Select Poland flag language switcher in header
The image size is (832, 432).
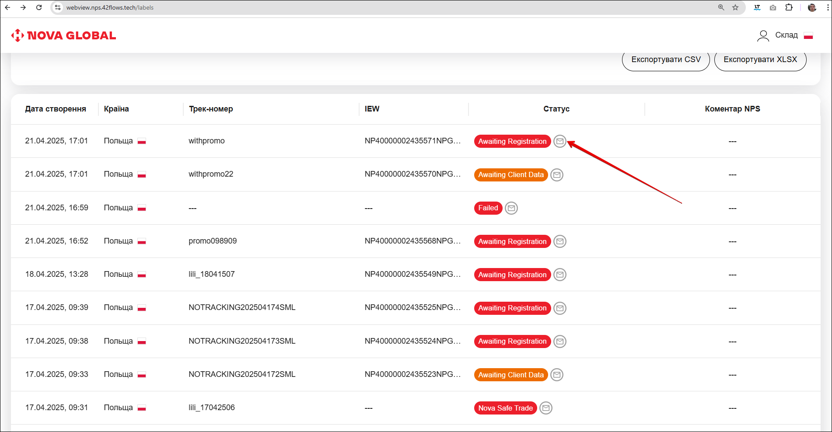click(x=808, y=36)
